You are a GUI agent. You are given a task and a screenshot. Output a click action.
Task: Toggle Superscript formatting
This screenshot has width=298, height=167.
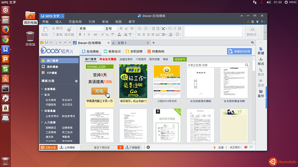tap(103, 35)
